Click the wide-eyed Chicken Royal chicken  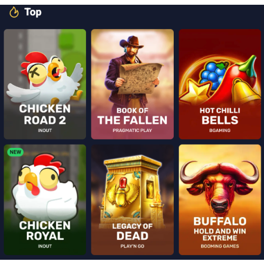coord(45,187)
